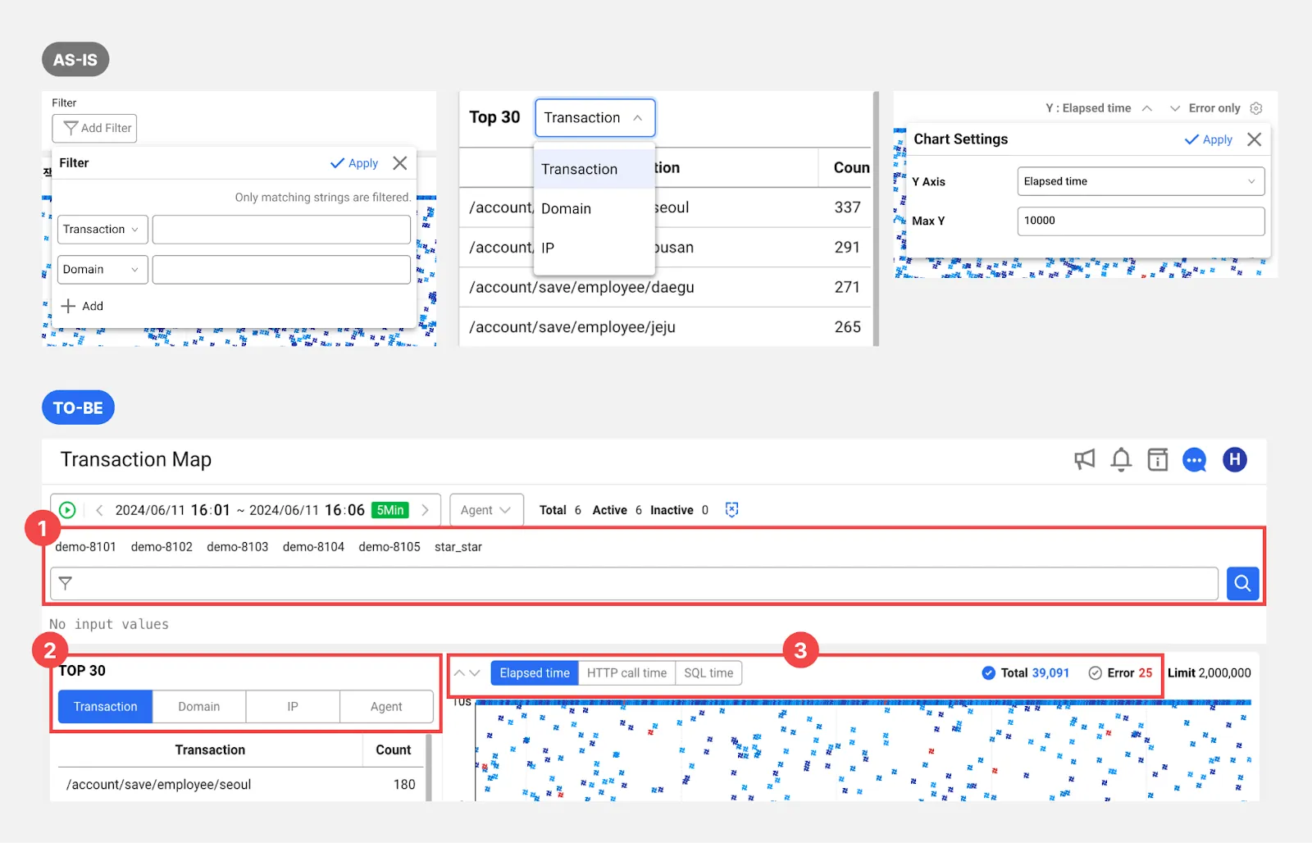Image resolution: width=1312 pixels, height=843 pixels.
Task: Select agent demo-8104
Action: tap(313, 547)
